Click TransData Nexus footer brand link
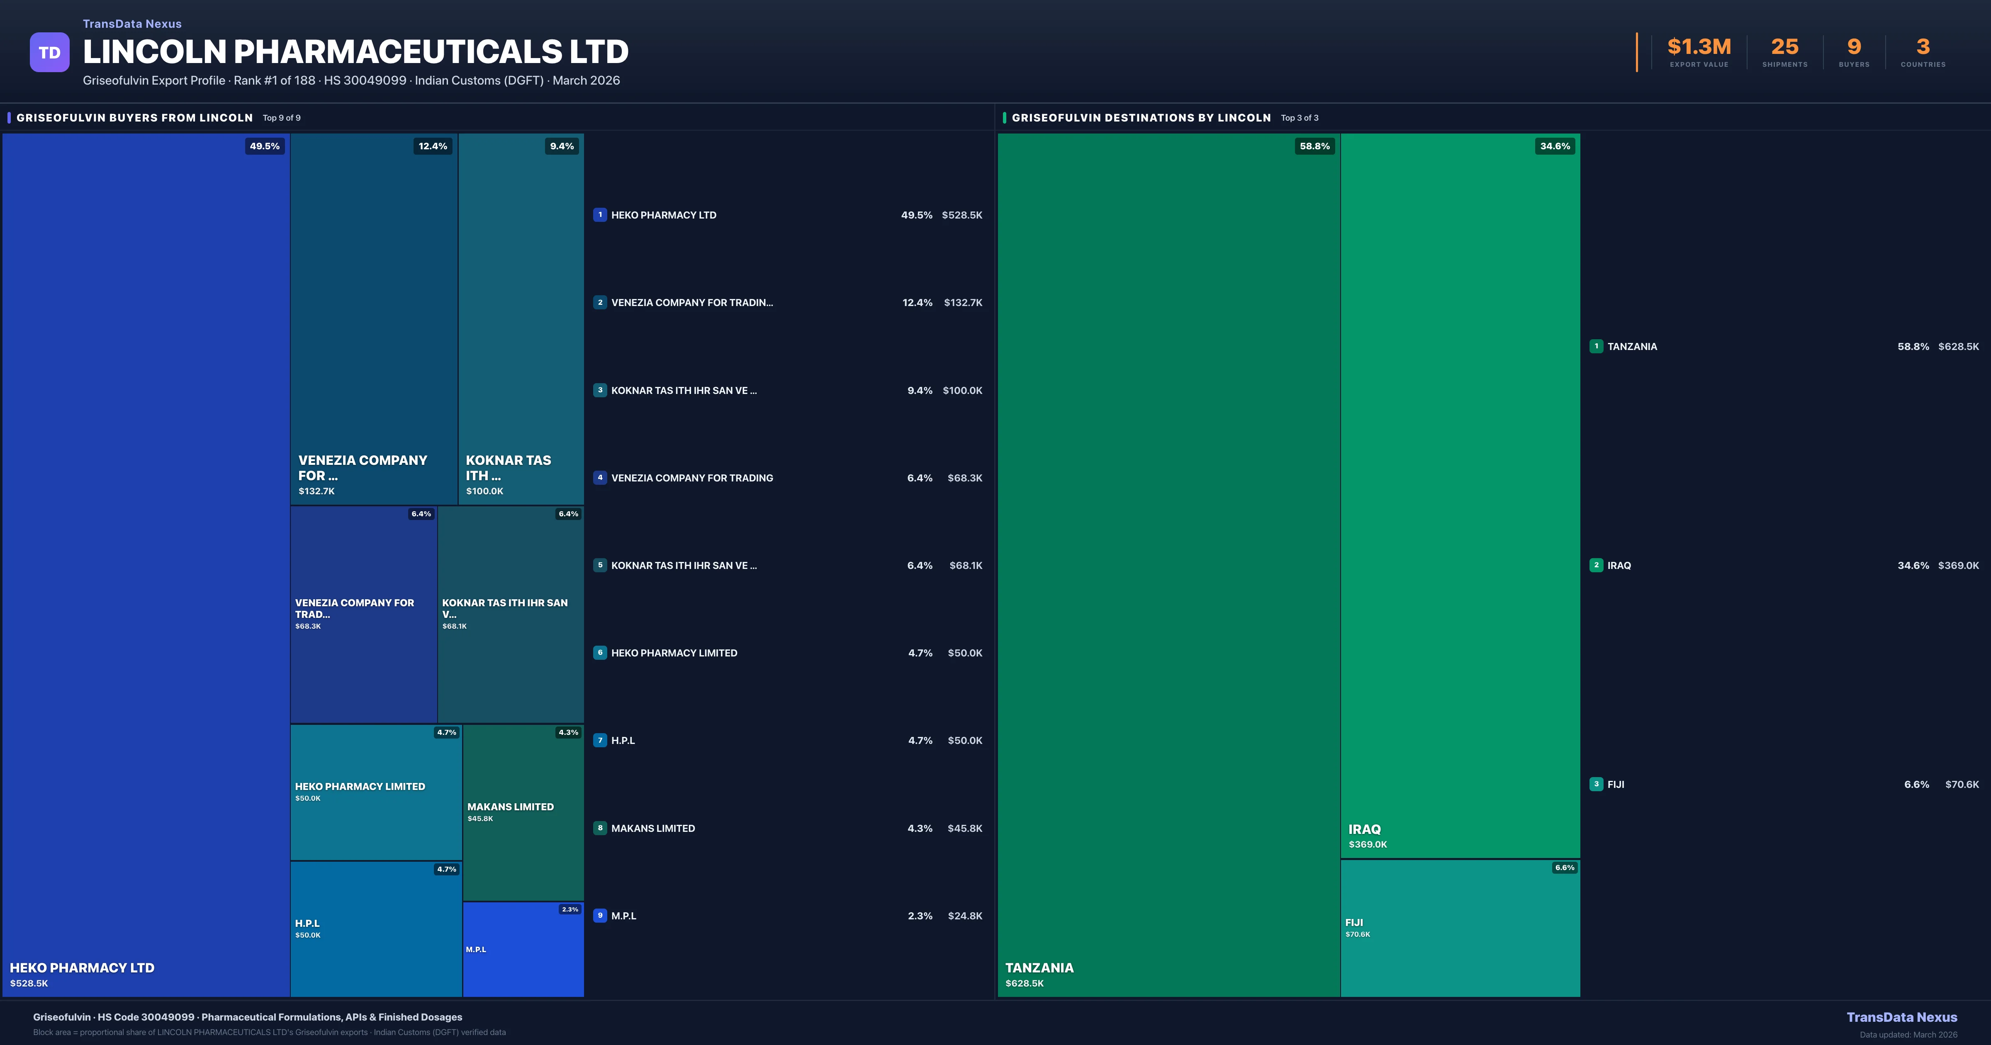 (1901, 1017)
